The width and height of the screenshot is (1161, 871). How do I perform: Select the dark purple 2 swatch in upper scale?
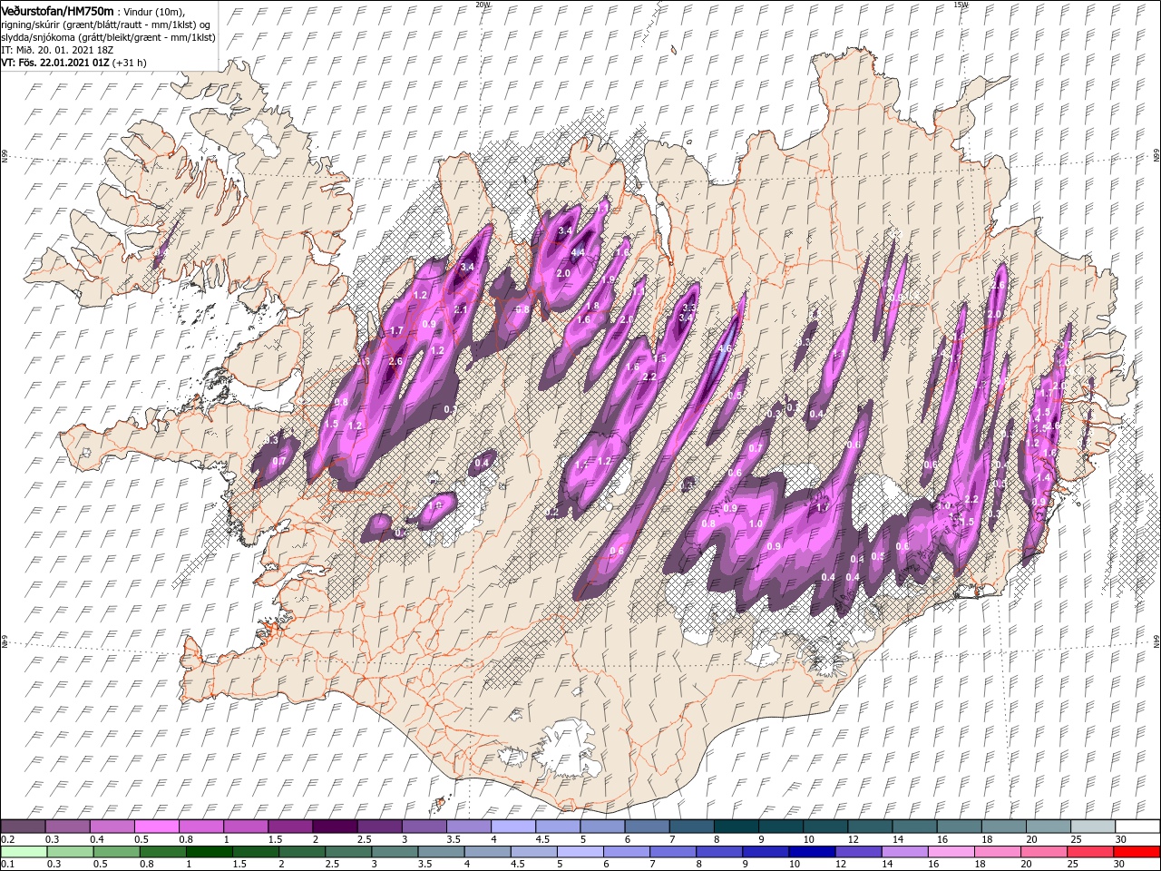click(x=335, y=827)
